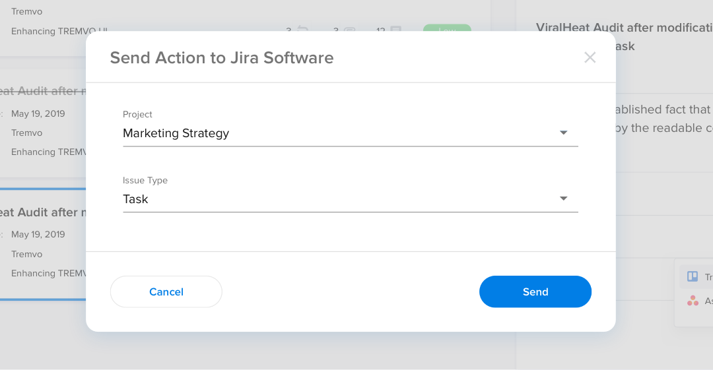Open the Issue Type dropdown showing Task
The height and width of the screenshot is (370, 713).
[x=350, y=199]
